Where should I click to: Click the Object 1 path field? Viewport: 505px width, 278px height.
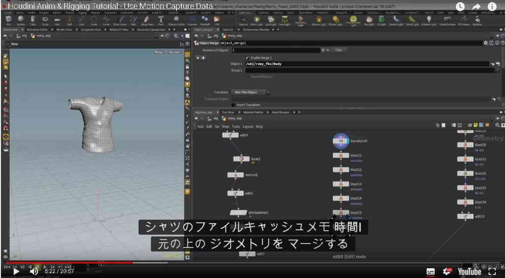tap(367, 64)
